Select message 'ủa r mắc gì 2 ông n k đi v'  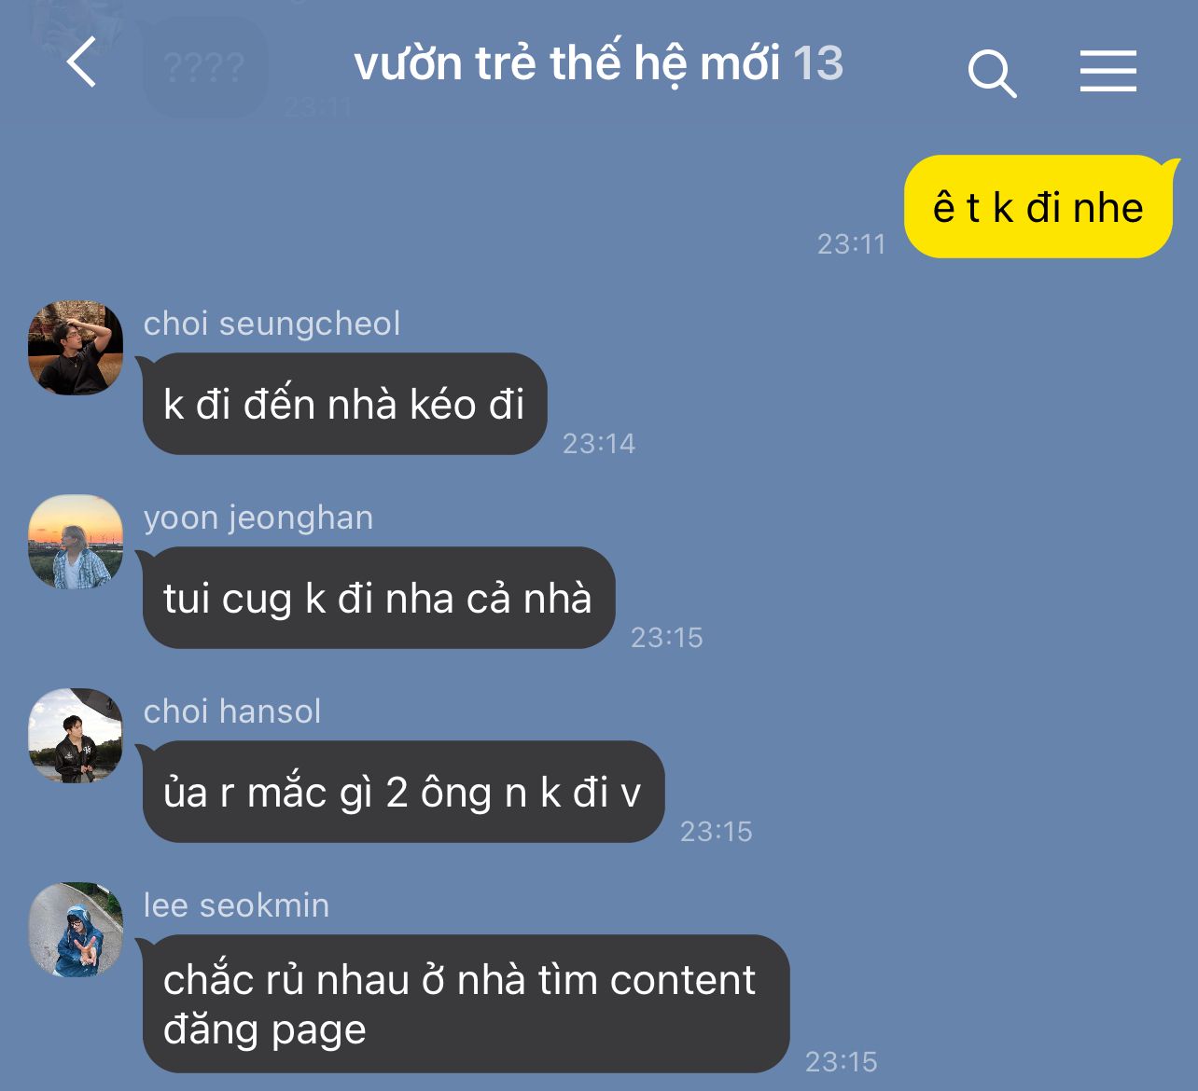point(401,792)
